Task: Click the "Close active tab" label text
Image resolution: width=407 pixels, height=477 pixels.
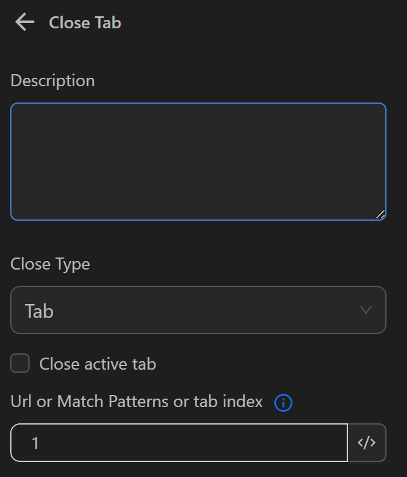Action: [x=97, y=364]
